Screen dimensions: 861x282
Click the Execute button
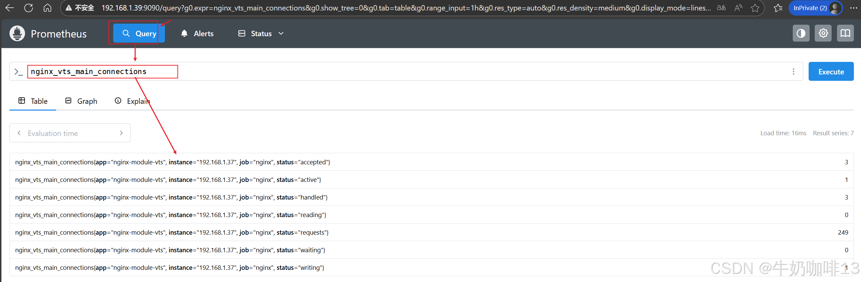pos(831,71)
